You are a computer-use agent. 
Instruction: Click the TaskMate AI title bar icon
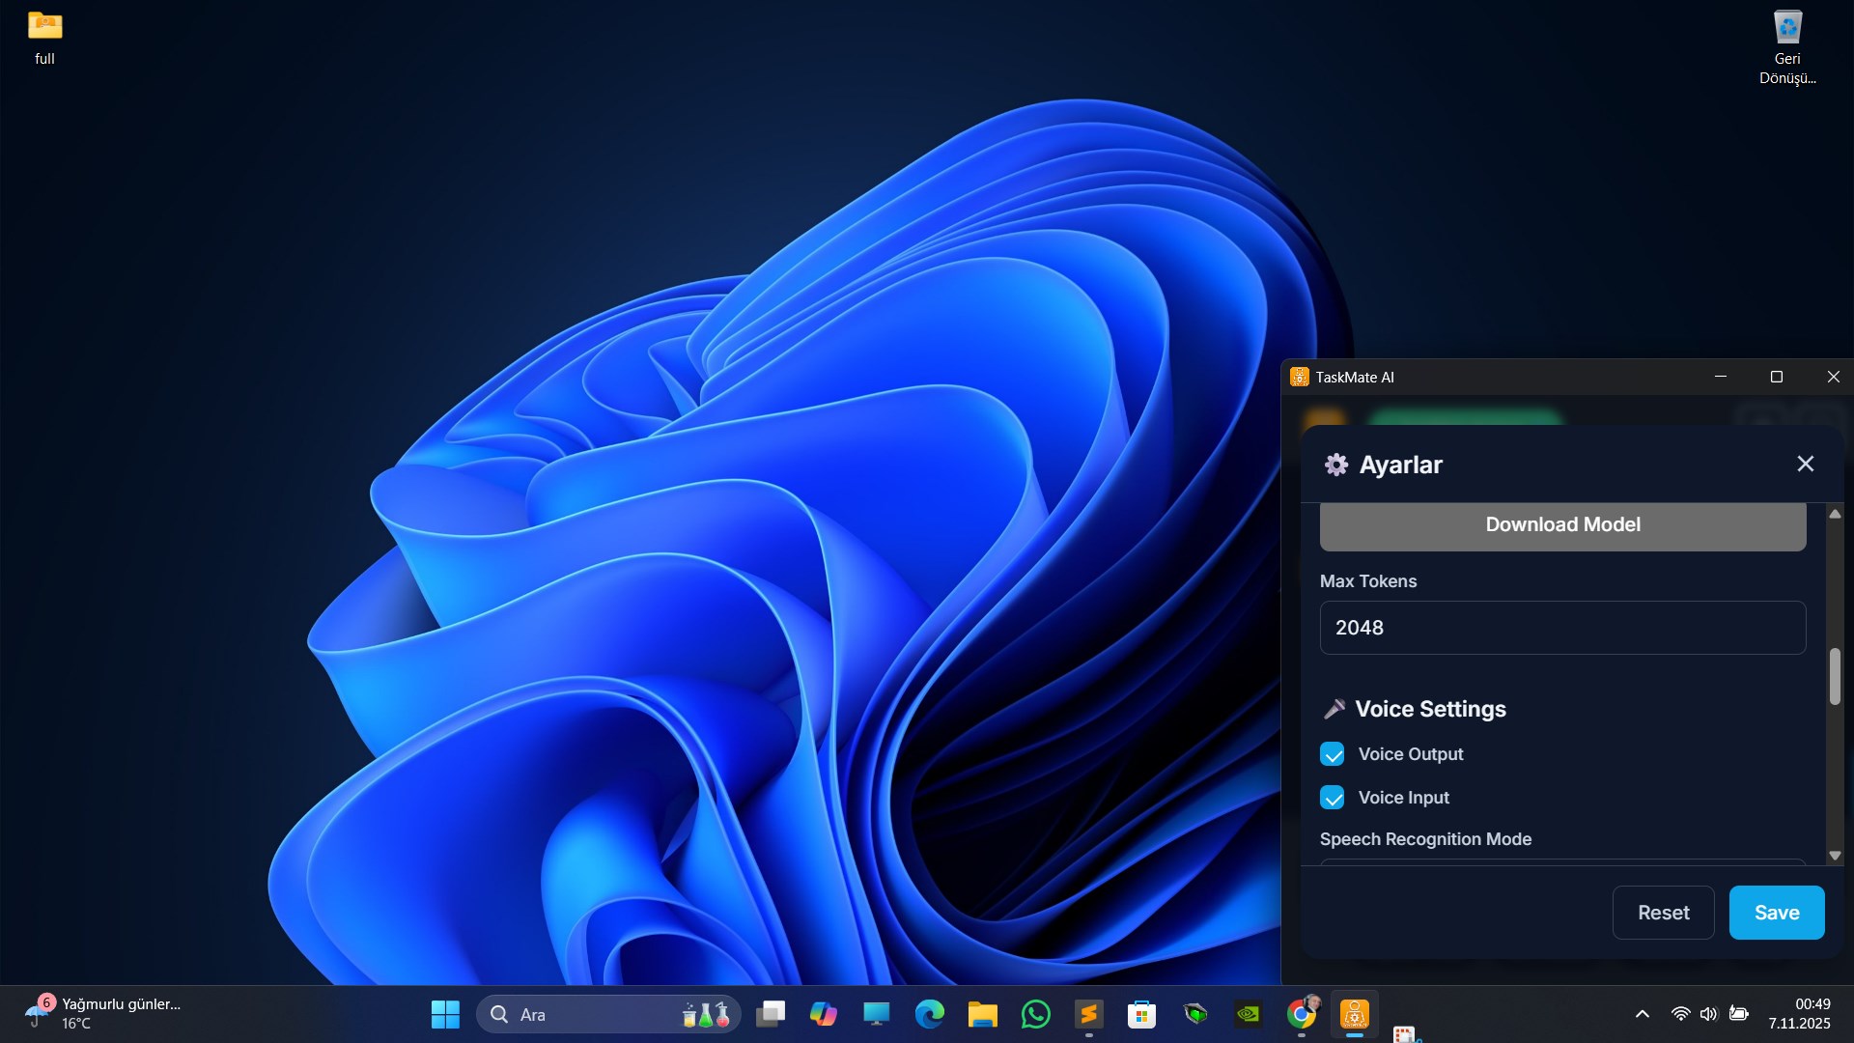point(1299,377)
